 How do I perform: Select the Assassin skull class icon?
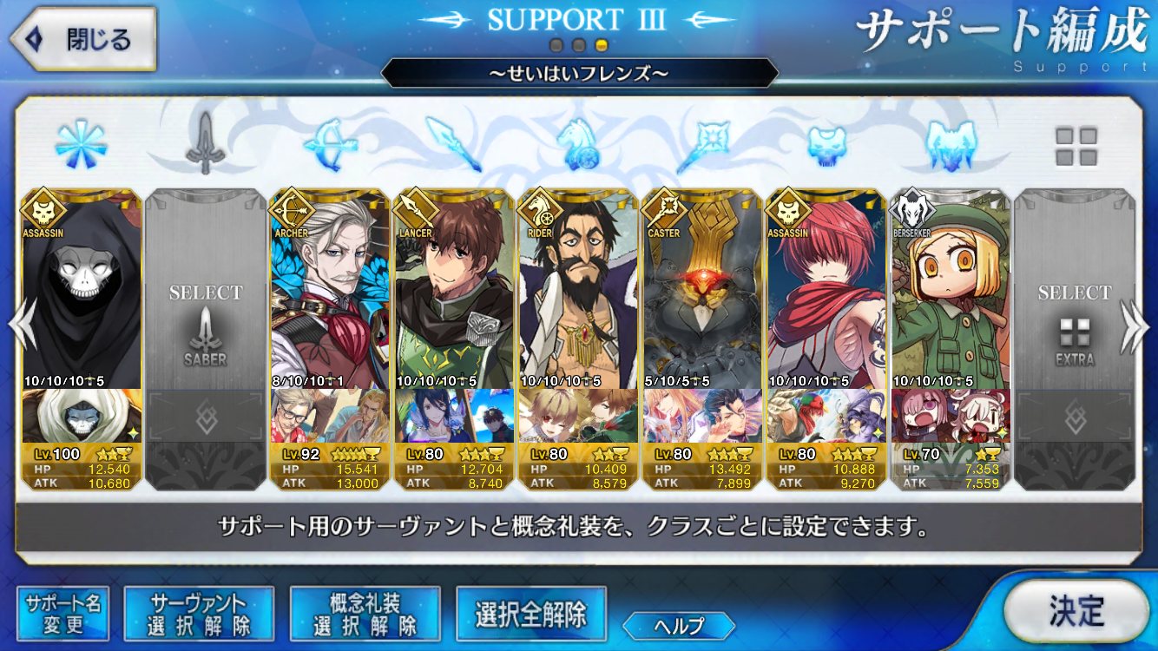[x=826, y=145]
